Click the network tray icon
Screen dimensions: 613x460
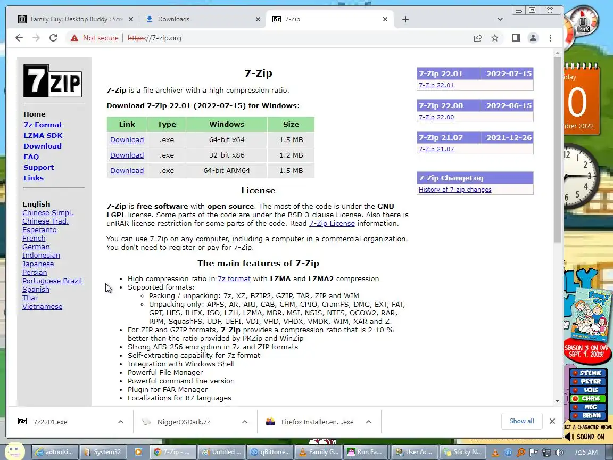[x=546, y=453]
